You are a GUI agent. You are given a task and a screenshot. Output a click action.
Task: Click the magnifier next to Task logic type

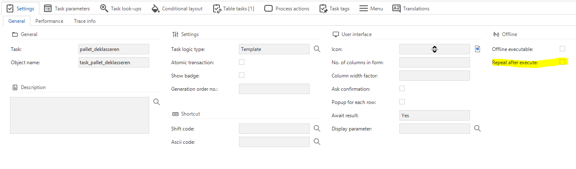(x=317, y=49)
